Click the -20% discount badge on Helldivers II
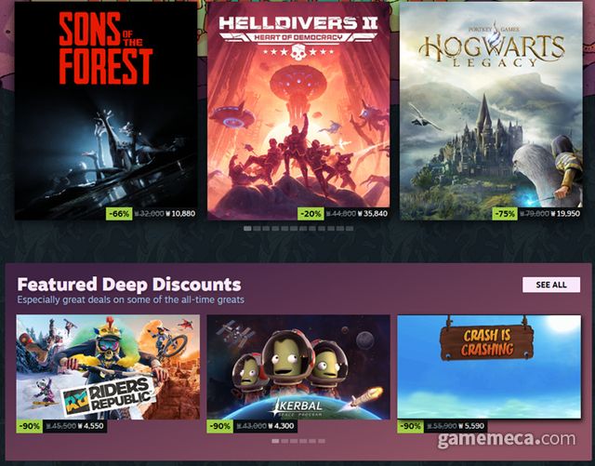The width and height of the screenshot is (595, 466). [311, 213]
